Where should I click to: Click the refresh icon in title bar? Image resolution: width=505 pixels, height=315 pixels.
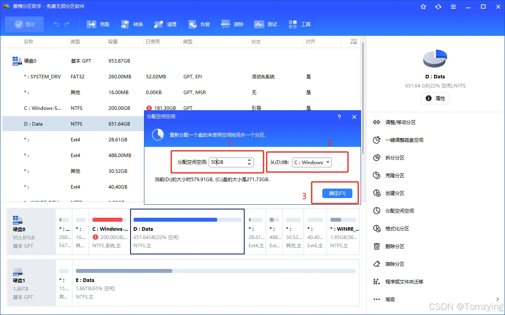coord(438,7)
